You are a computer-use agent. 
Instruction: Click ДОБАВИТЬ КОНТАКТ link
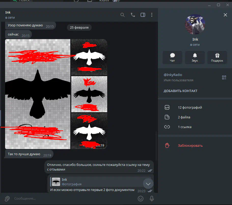pyautogui.click(x=181, y=91)
